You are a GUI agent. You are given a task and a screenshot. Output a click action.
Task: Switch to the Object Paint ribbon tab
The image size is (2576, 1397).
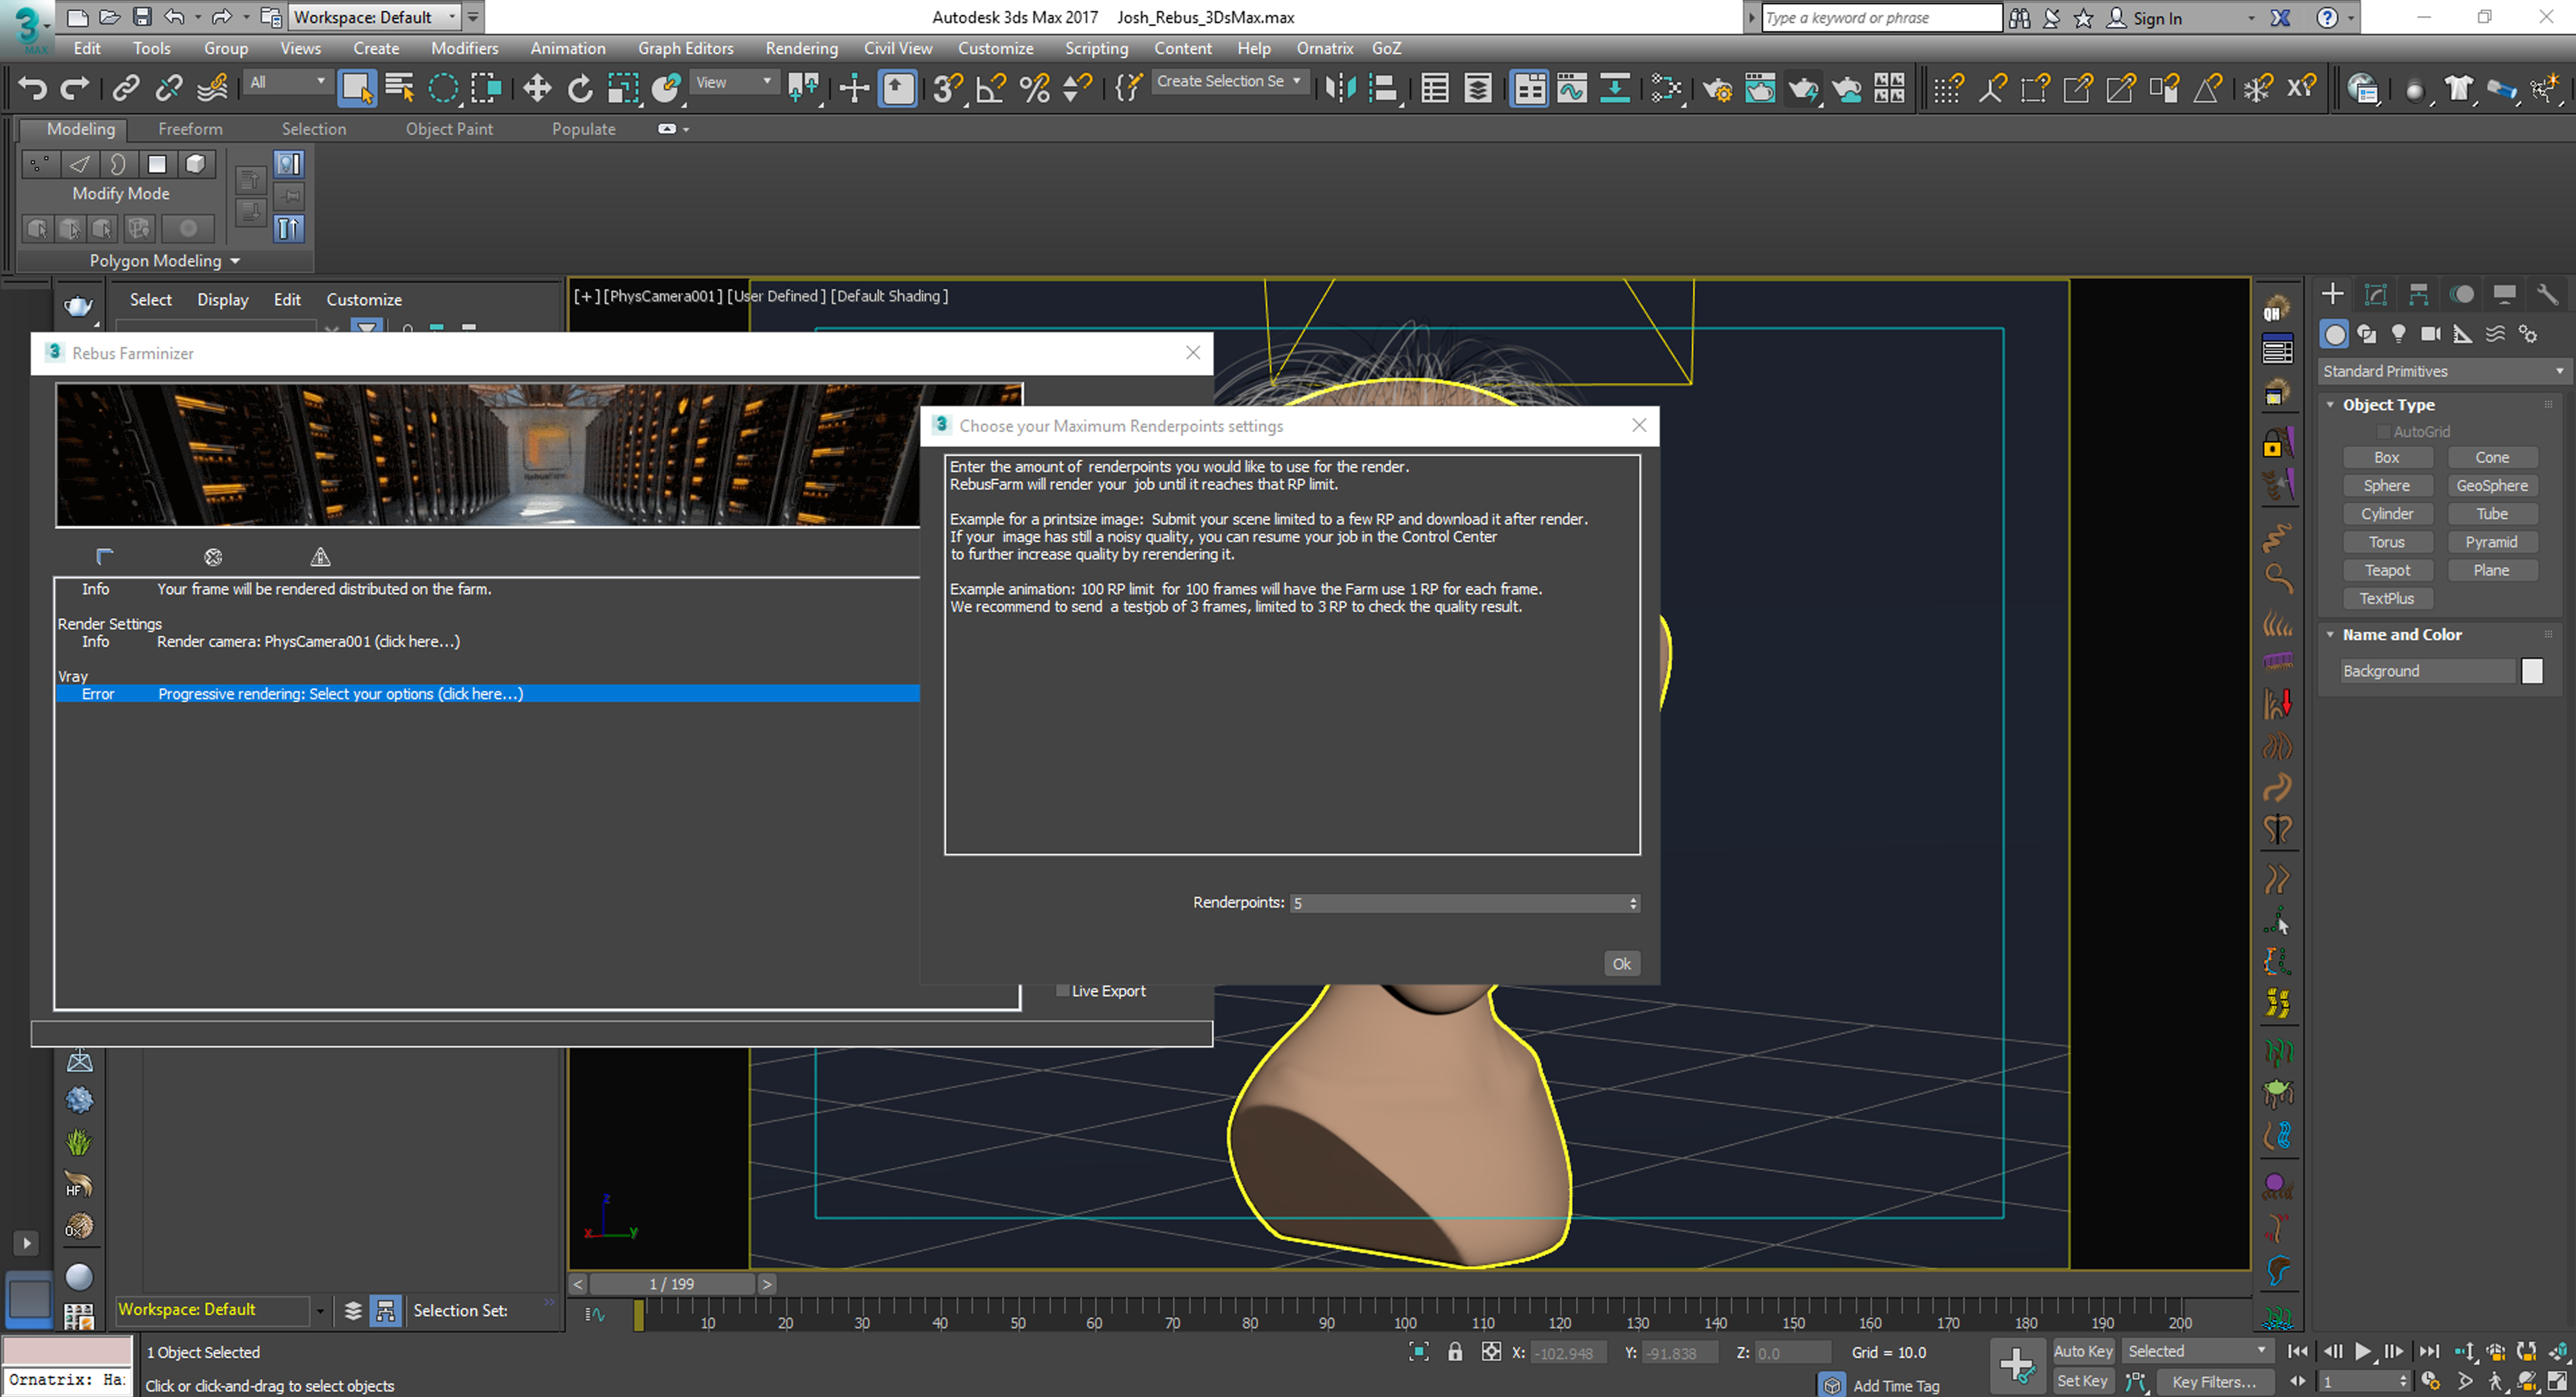point(449,129)
